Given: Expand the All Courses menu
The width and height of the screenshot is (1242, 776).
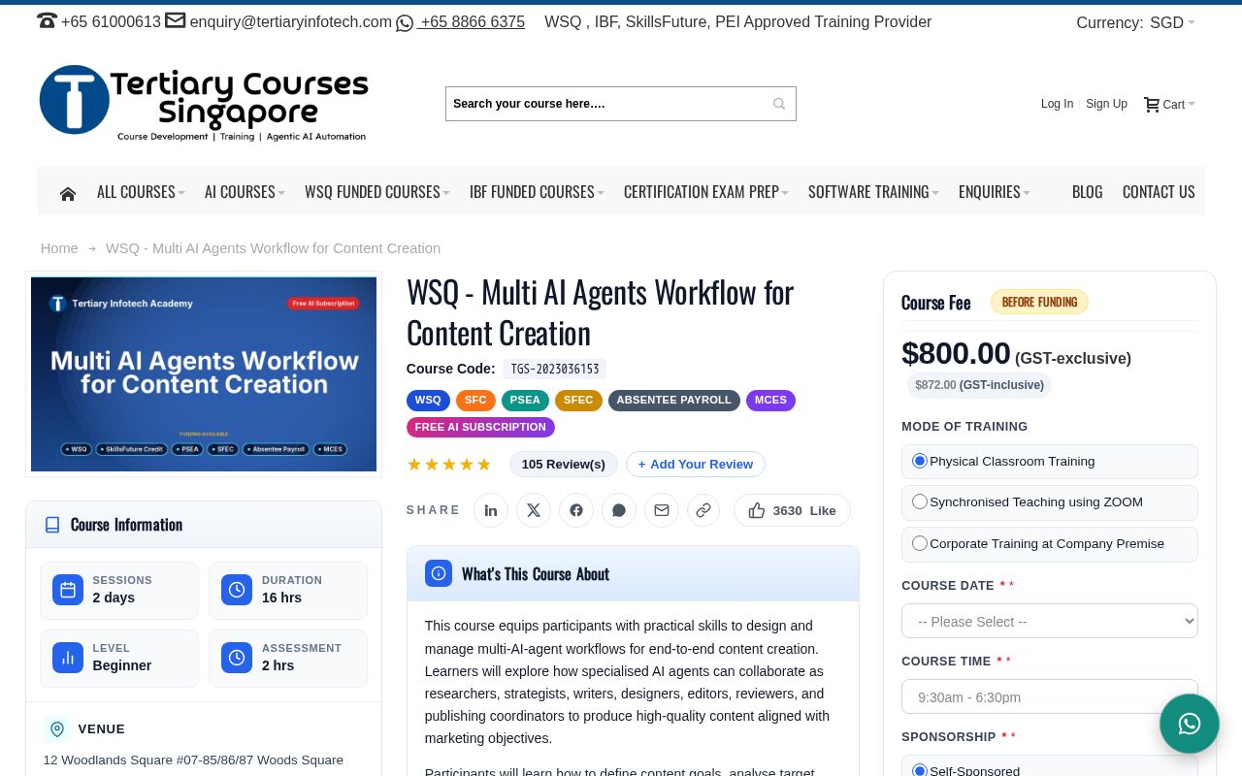Looking at the screenshot, I should (141, 192).
